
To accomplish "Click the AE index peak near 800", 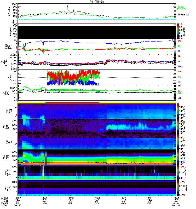I will tap(68, 6).
